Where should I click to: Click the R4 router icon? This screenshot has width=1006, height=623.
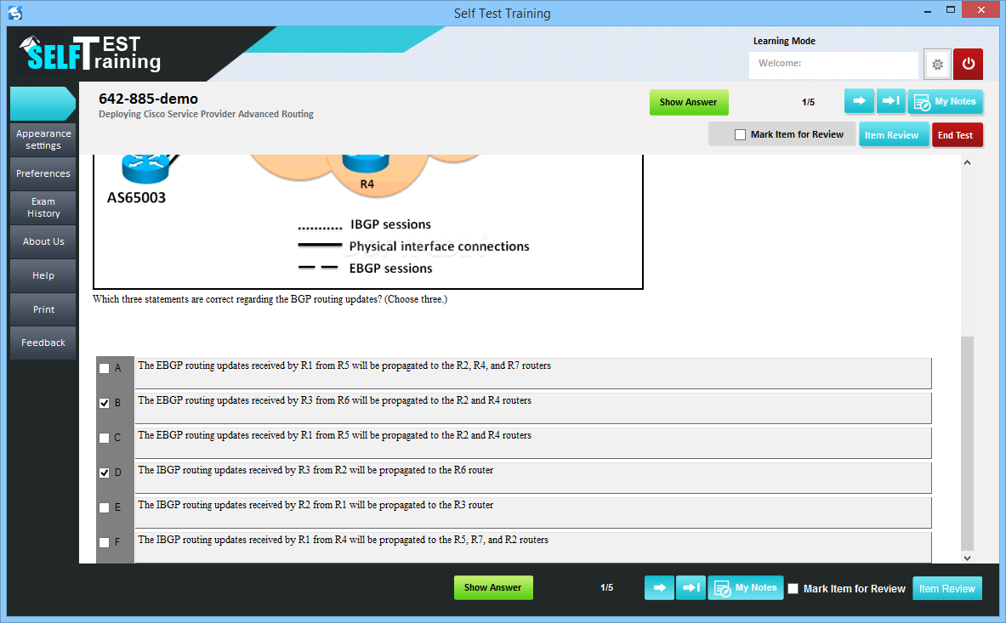(366, 164)
